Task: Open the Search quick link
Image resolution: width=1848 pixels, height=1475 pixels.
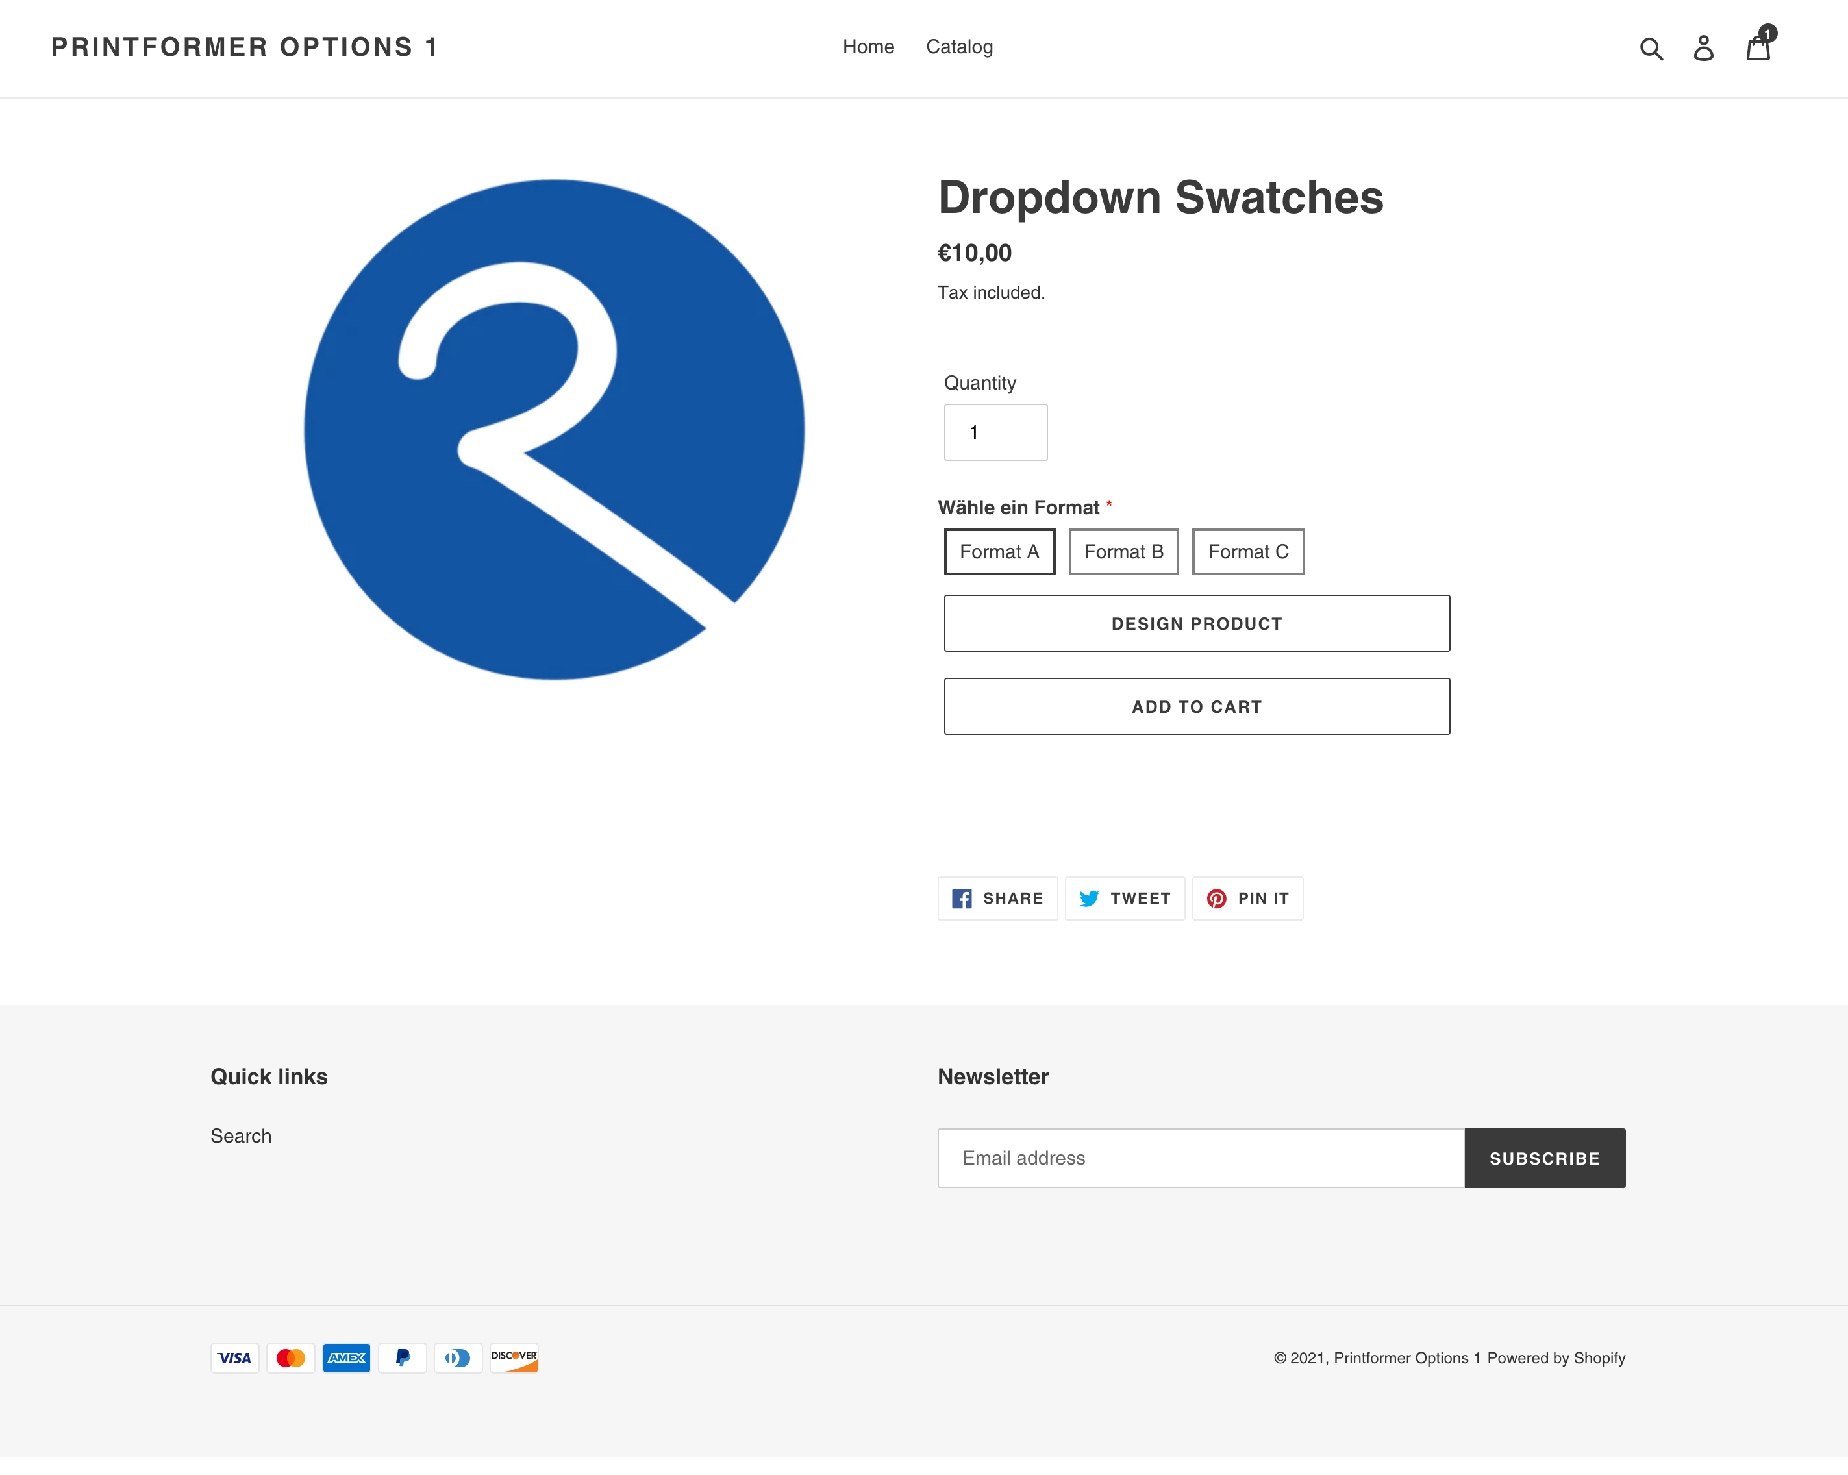Action: [x=241, y=1135]
